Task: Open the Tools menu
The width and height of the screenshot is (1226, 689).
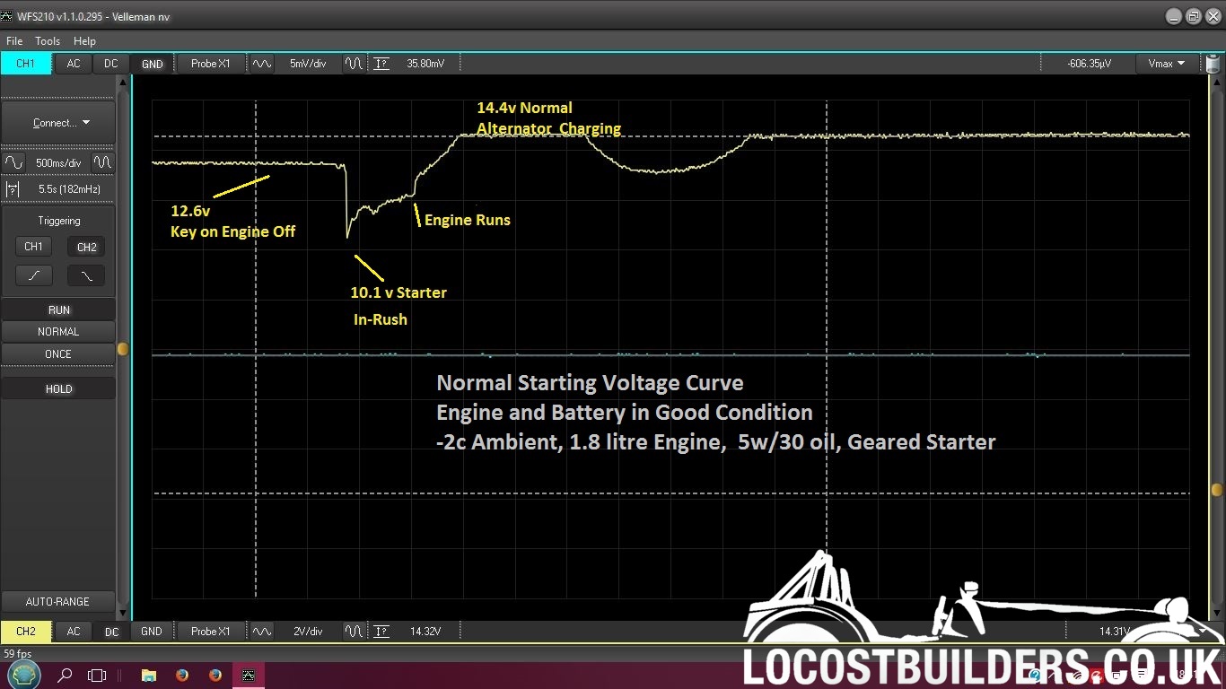Action: [48, 41]
